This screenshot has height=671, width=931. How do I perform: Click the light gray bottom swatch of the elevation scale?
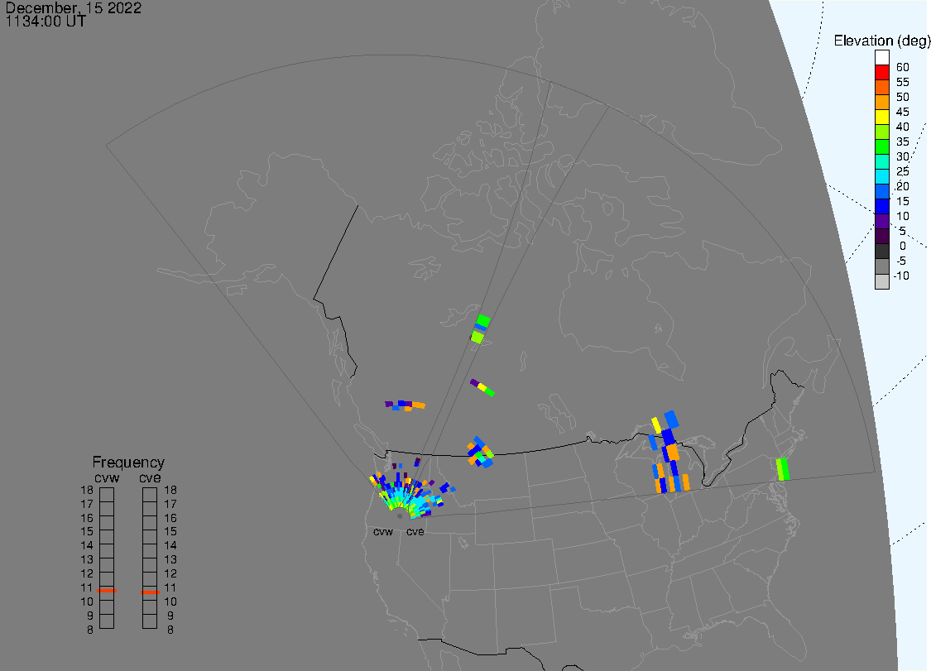pos(881,280)
